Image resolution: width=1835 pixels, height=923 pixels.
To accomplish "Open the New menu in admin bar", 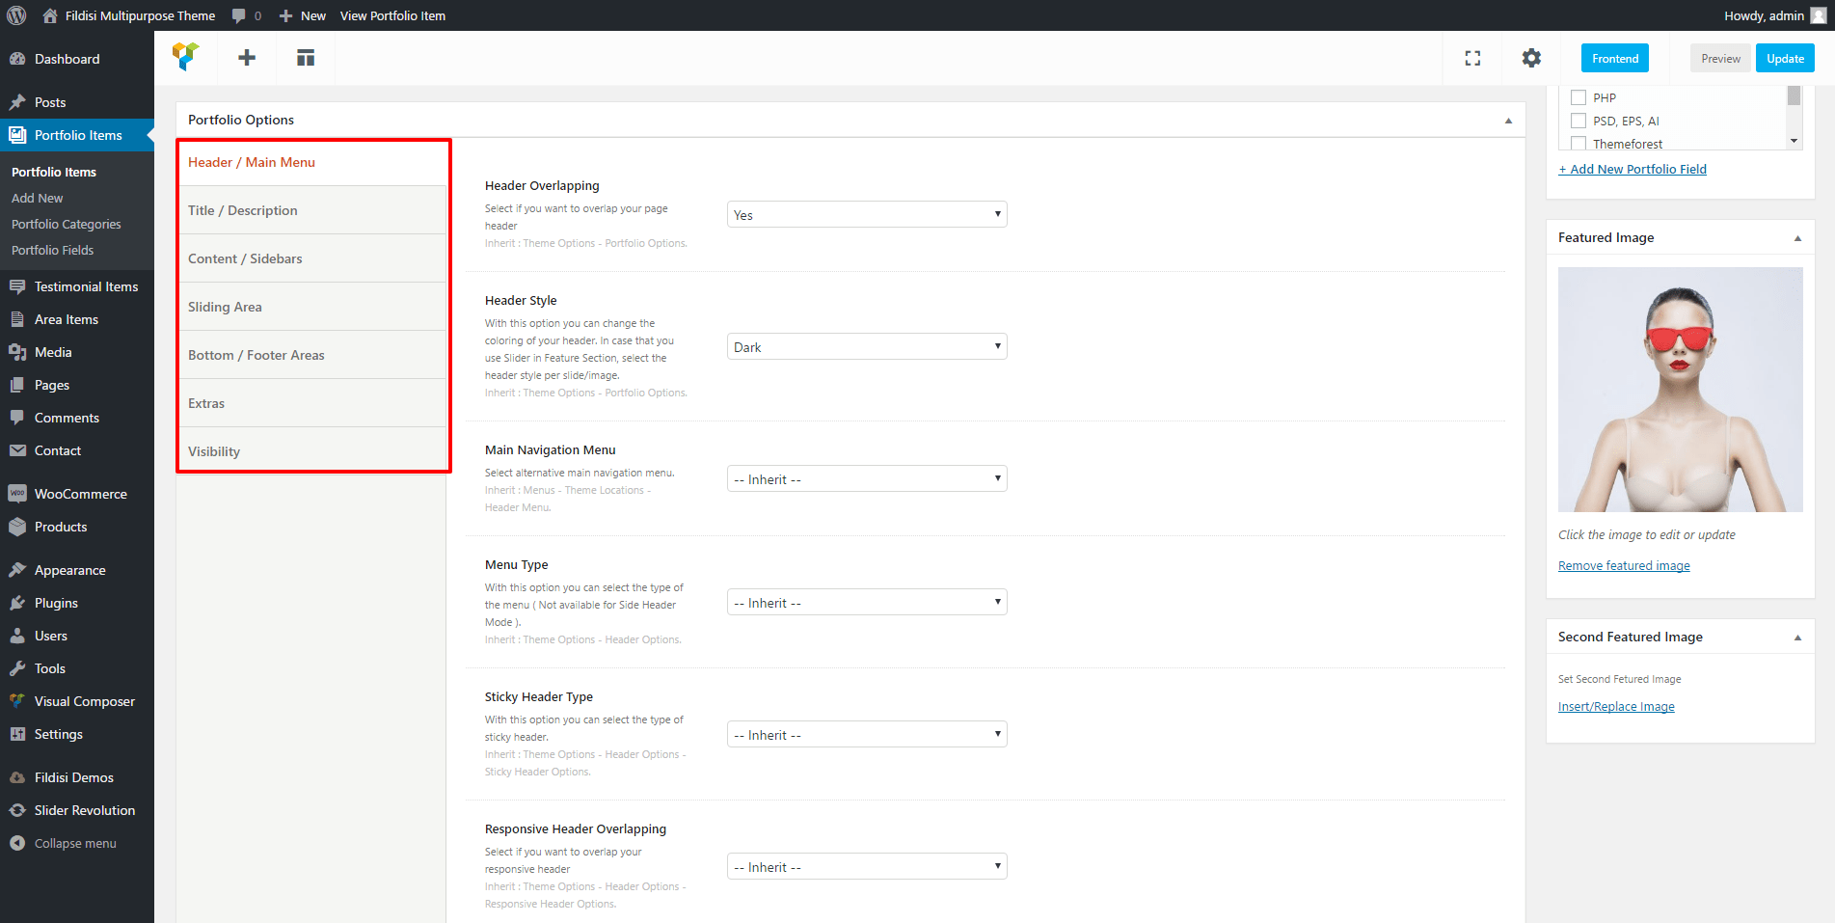I will [x=303, y=15].
